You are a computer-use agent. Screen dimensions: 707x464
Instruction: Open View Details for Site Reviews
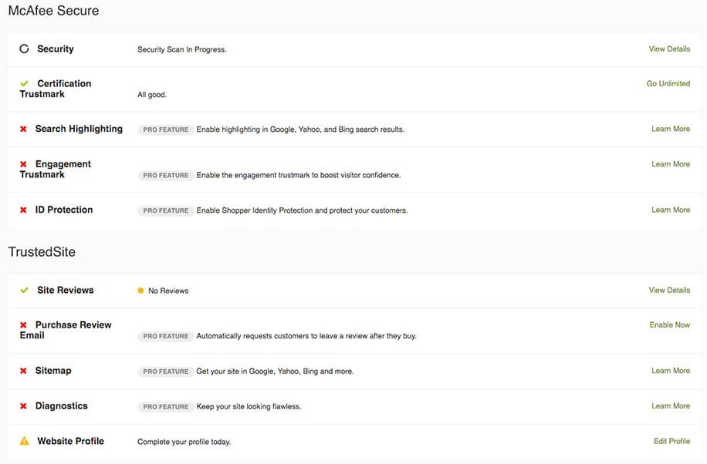point(670,290)
